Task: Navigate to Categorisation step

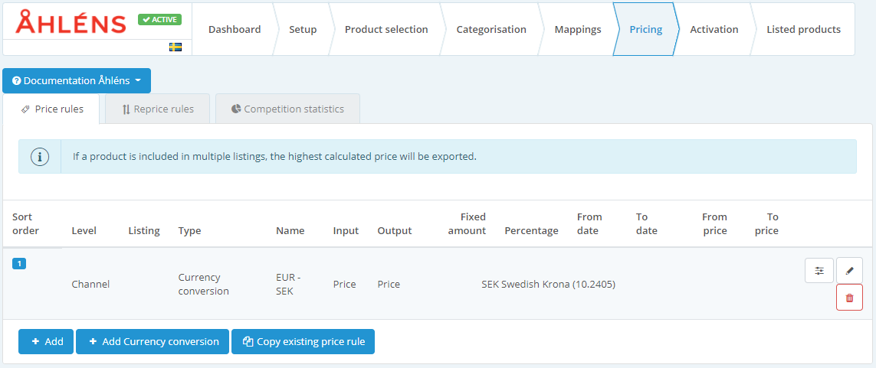Action: pyautogui.click(x=491, y=30)
